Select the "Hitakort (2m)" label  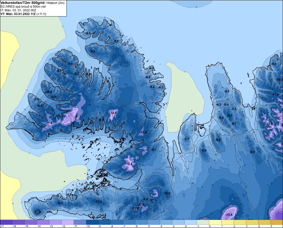point(55,3)
